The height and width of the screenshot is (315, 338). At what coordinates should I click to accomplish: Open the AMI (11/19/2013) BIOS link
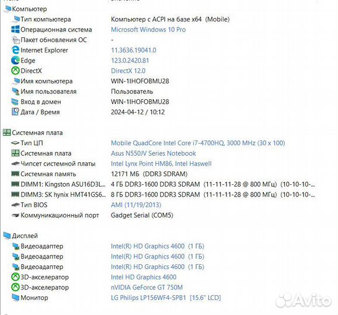coord(136,205)
